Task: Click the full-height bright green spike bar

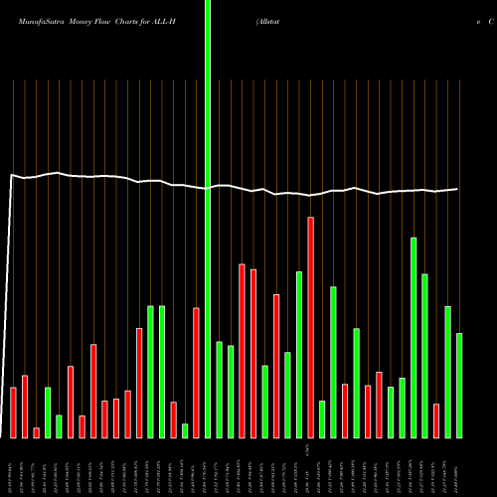Action: click(208, 219)
